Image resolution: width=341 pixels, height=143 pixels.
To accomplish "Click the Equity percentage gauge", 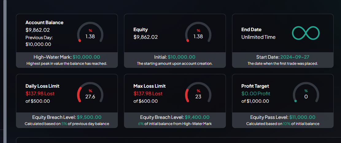I will coord(198,33).
